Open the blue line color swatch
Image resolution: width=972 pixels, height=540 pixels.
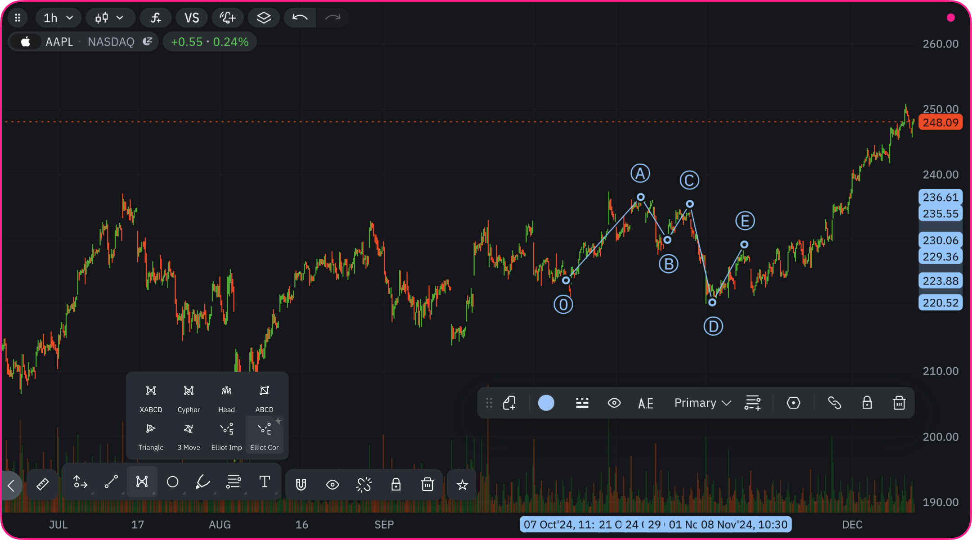(x=546, y=403)
